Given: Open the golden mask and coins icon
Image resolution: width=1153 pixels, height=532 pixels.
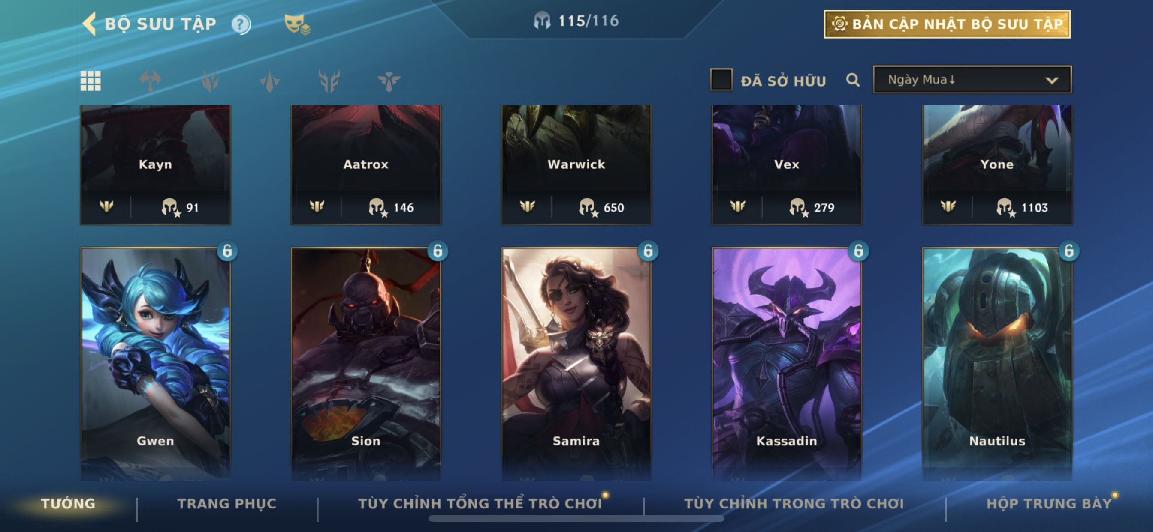Looking at the screenshot, I should click(297, 24).
